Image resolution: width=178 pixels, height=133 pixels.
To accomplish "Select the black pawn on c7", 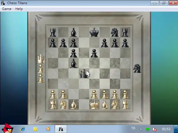I will click(73, 43).
